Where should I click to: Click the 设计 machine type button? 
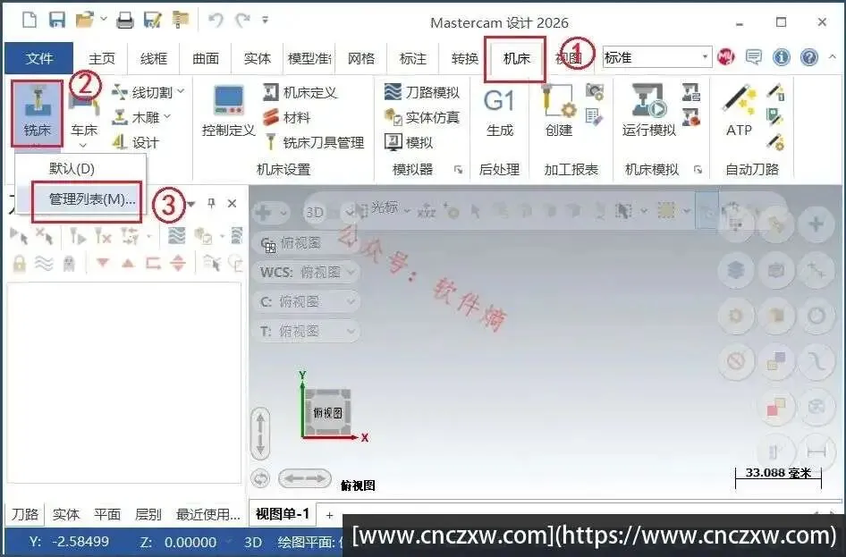click(136, 142)
